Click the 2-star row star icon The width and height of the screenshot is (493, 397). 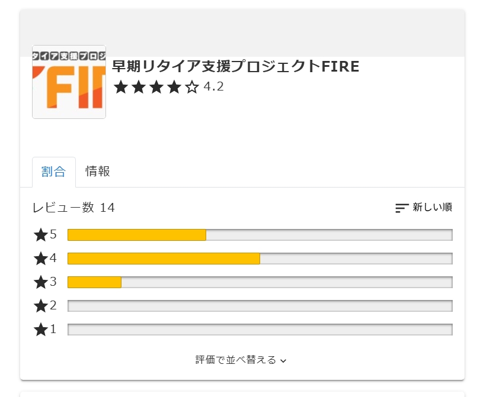(41, 306)
